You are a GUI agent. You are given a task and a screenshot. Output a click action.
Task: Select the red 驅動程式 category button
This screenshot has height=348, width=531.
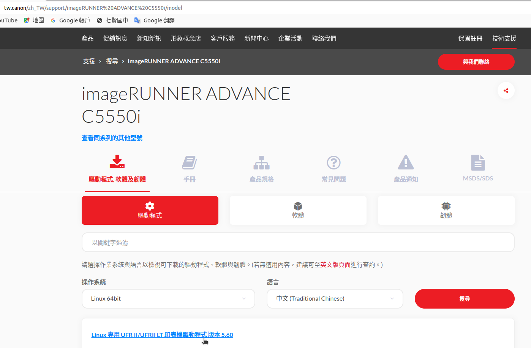(x=150, y=210)
